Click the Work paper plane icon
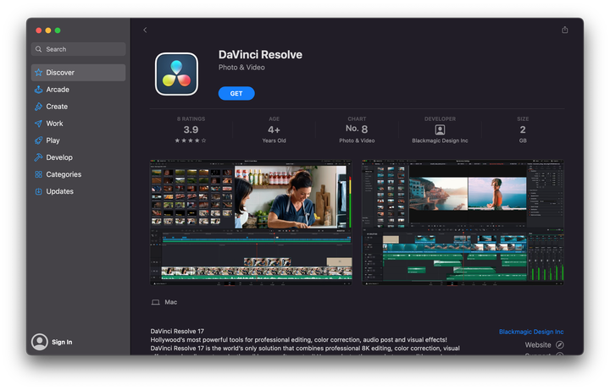610x390 pixels. click(38, 124)
